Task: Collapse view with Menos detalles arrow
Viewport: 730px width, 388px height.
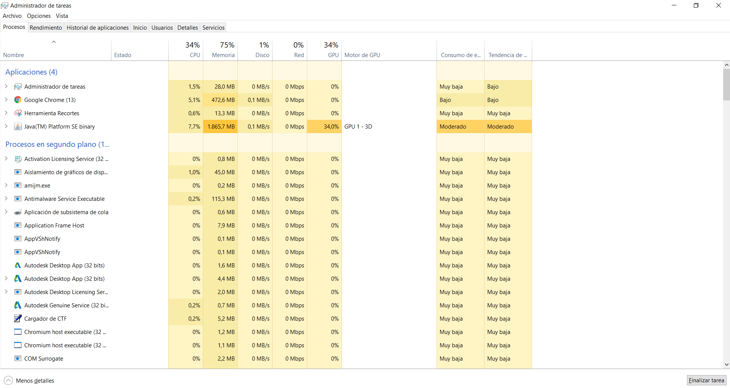Action: coord(8,380)
